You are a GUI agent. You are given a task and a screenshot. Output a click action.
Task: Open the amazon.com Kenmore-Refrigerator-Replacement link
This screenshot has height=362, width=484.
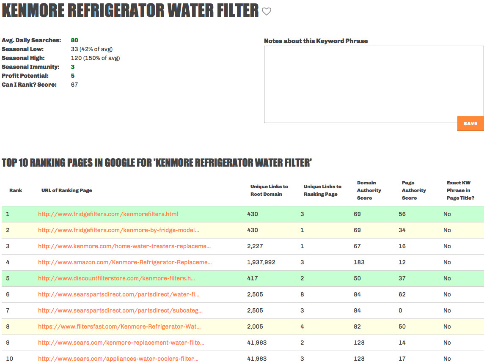click(125, 262)
